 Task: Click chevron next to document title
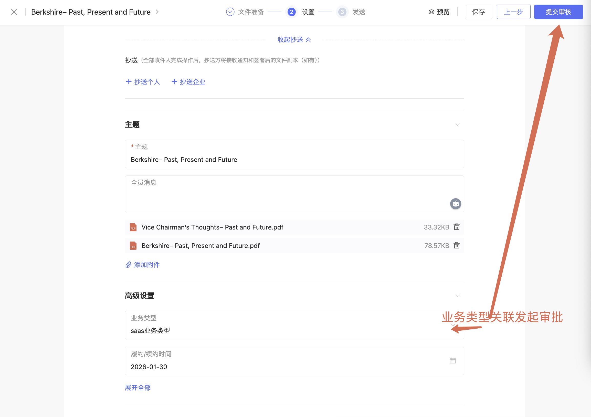coord(157,12)
